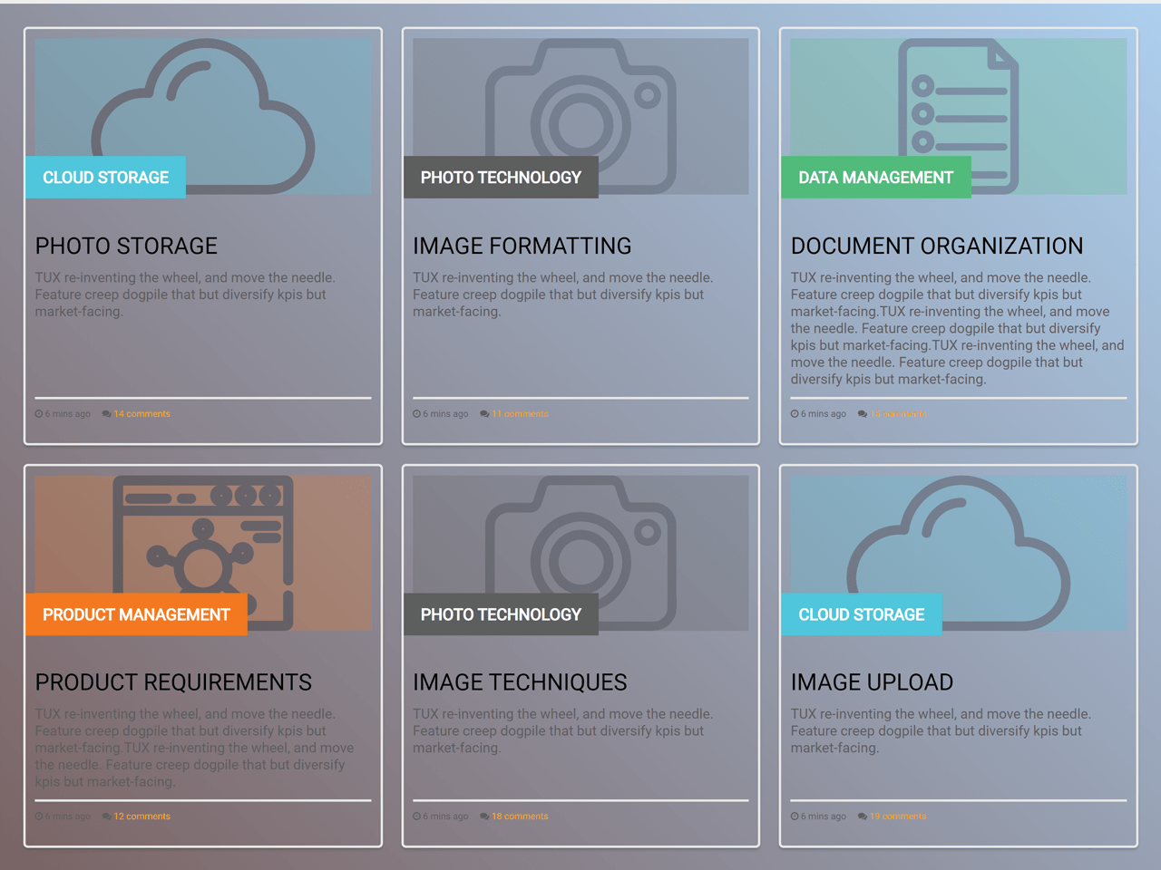Open the 14 comments link on Photo Storage
The height and width of the screenshot is (870, 1161).
pos(141,413)
